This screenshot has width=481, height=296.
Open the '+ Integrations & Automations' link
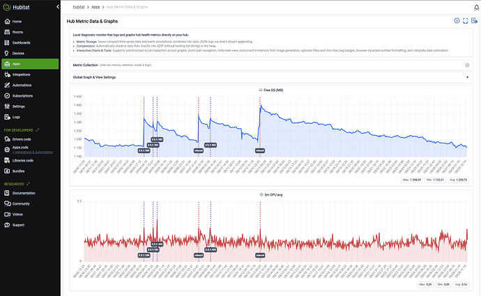(x=33, y=152)
